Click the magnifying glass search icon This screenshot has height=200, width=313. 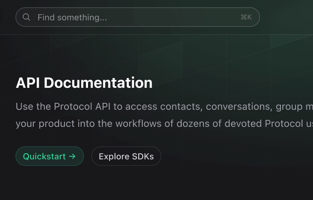(x=26, y=17)
